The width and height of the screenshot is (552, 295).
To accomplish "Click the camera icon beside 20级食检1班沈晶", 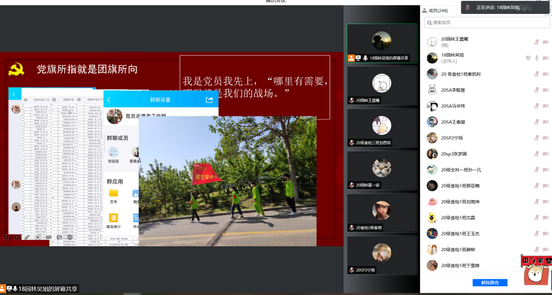I will click(x=545, y=218).
